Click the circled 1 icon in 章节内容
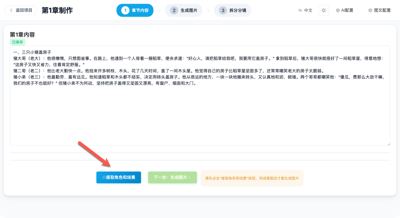Image resolution: width=400 pixels, height=218 pixels. 125,10
